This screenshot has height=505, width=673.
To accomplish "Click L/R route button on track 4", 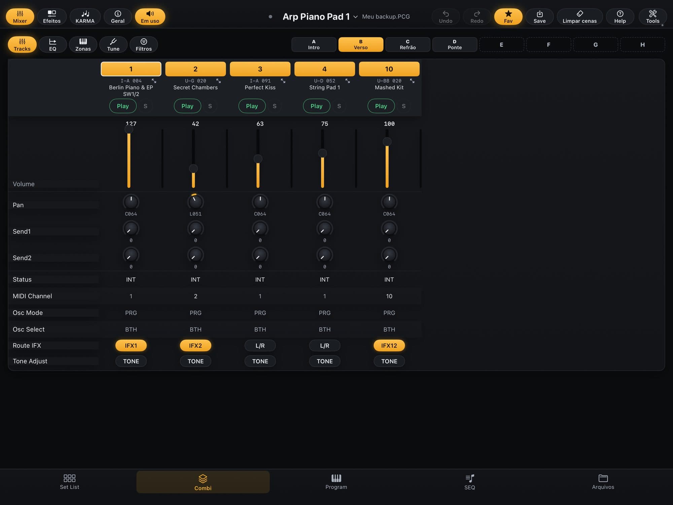I will click(x=324, y=345).
